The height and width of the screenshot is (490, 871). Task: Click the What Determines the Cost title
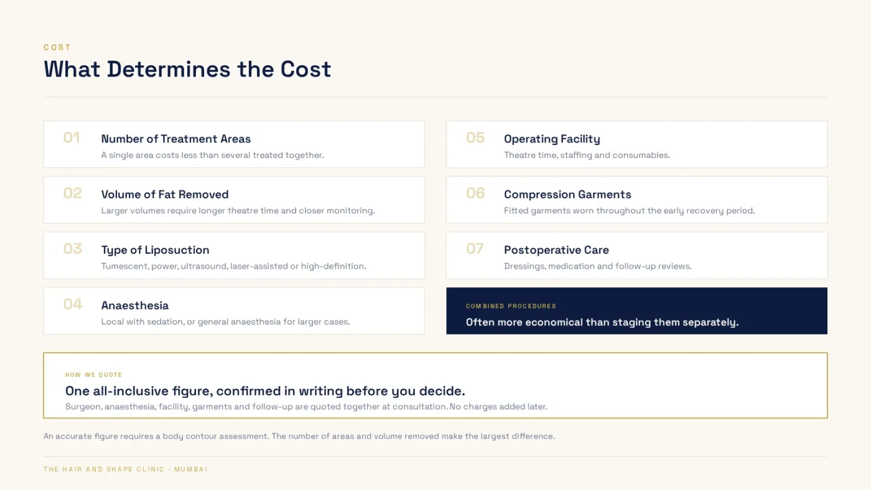pyautogui.click(x=187, y=69)
